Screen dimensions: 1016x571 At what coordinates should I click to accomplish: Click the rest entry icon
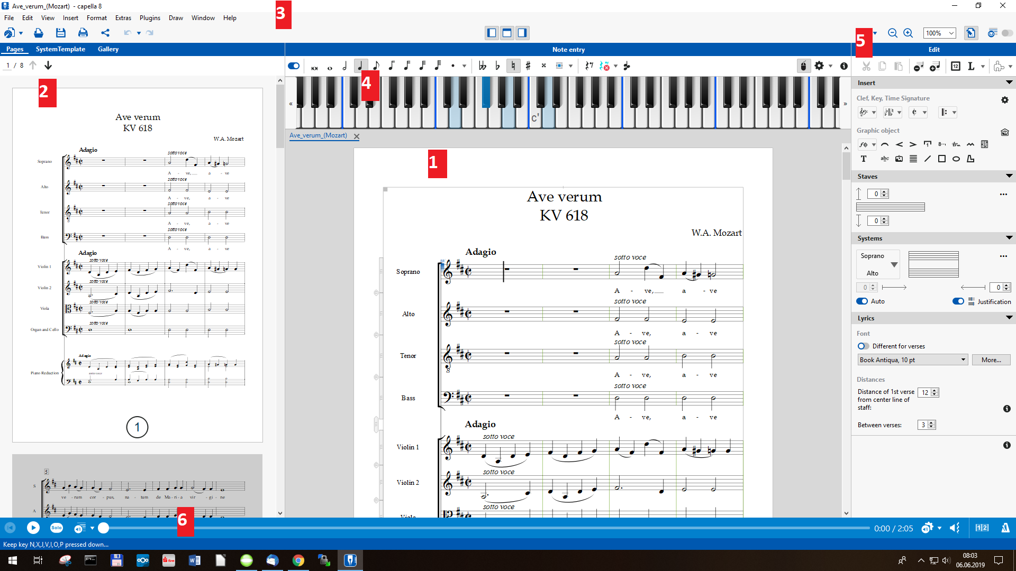pyautogui.click(x=589, y=66)
